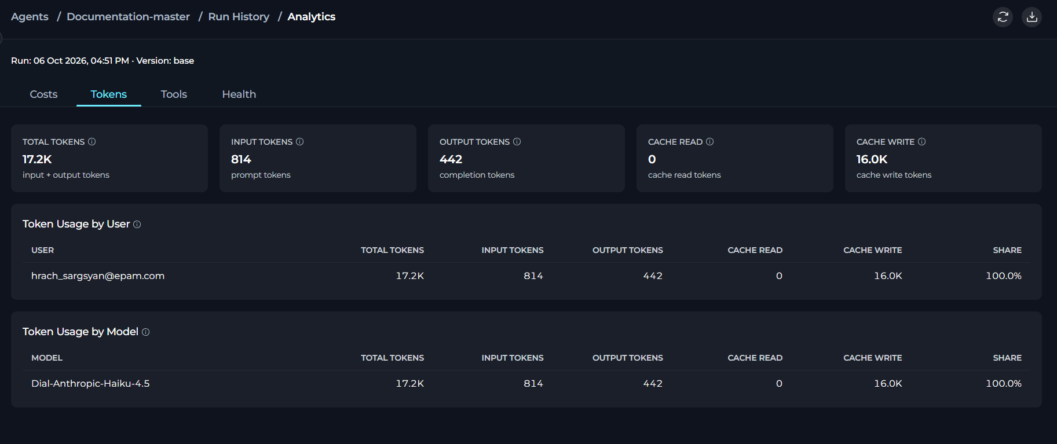Click 17.2K total tokens in model row
The image size is (1057, 444).
pyautogui.click(x=410, y=384)
